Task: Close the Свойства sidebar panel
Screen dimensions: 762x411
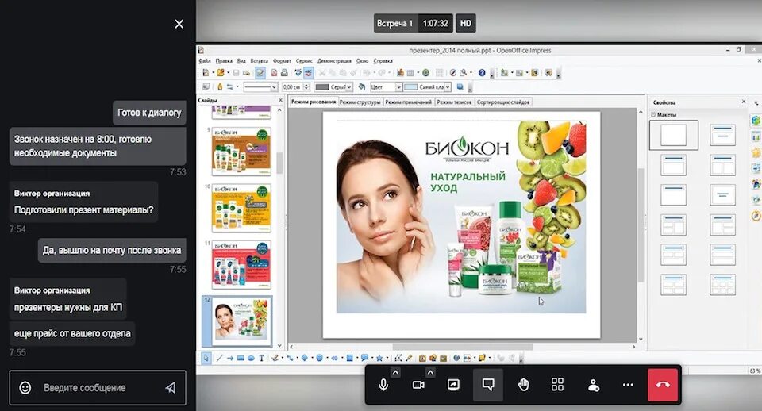Action: (x=744, y=102)
